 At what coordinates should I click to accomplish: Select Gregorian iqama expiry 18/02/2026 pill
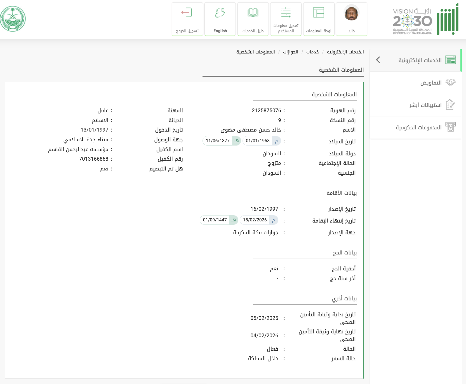click(x=259, y=220)
